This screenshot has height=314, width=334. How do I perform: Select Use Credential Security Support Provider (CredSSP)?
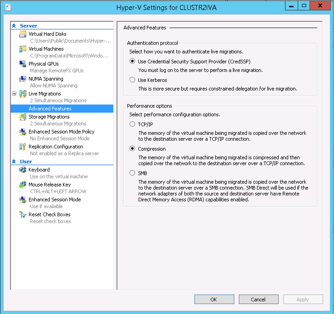tap(132, 62)
